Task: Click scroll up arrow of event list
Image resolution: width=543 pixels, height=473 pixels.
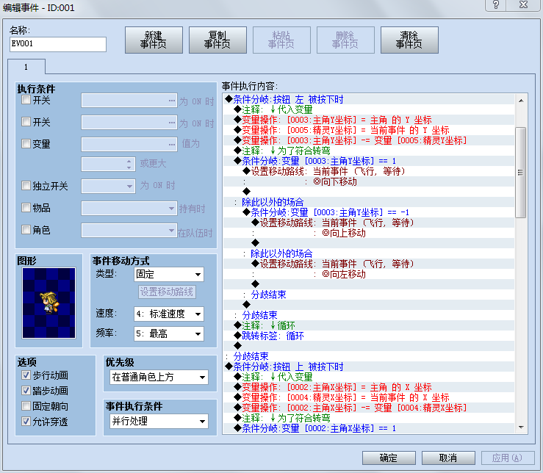Action: pos(521,101)
